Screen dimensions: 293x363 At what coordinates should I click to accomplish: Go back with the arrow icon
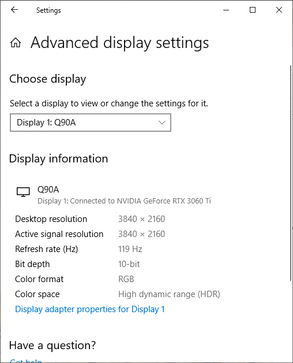[14, 10]
